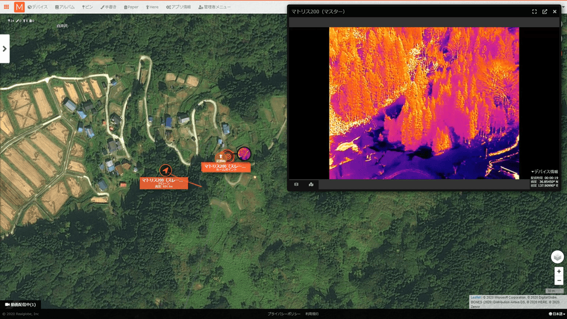Image resolution: width=567 pixels, height=319 pixels.
Task: Open the 日本語 language dropdown
Action: [557, 314]
